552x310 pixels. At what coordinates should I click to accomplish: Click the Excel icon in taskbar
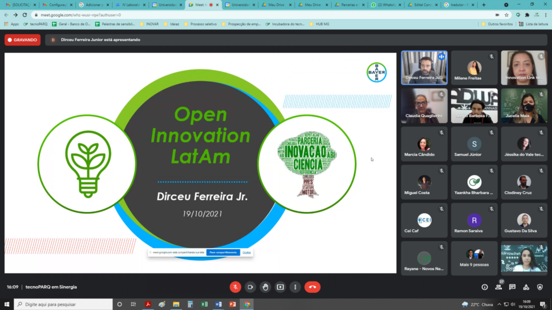(204, 304)
